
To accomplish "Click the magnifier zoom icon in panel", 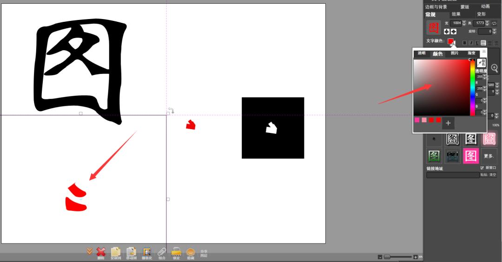I will [495, 68].
